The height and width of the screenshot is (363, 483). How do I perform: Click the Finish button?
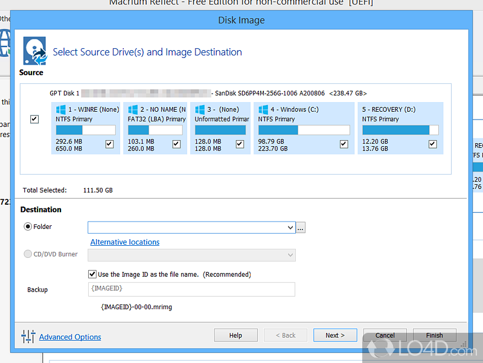434,335
